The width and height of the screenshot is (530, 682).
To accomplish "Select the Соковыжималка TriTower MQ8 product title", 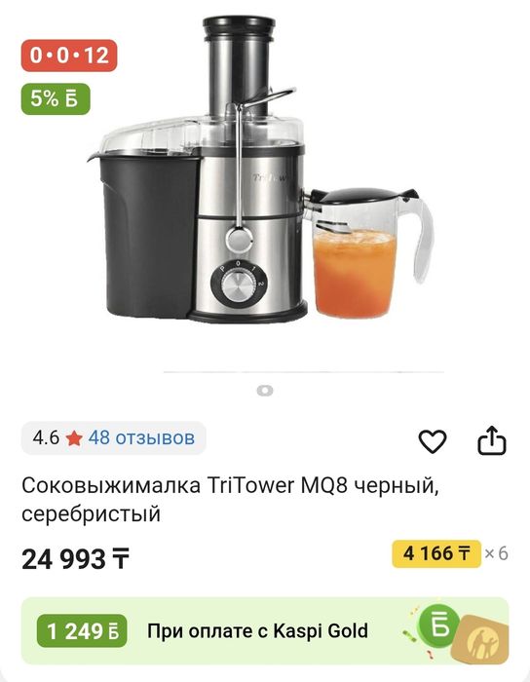I will (x=231, y=499).
